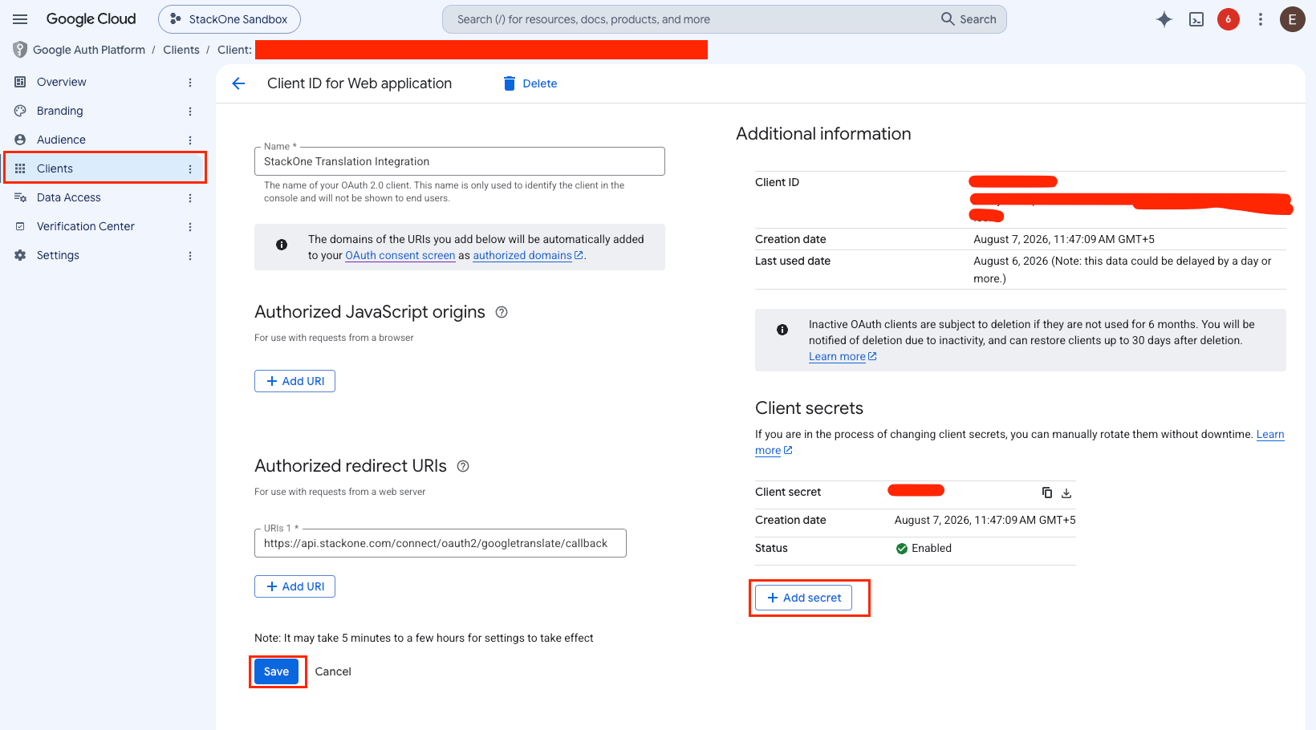Open more options beside Settings
The height and width of the screenshot is (730, 1316).
point(190,256)
